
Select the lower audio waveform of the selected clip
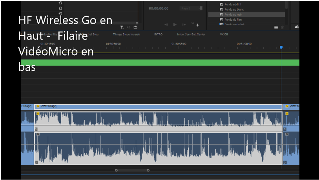pos(158,148)
